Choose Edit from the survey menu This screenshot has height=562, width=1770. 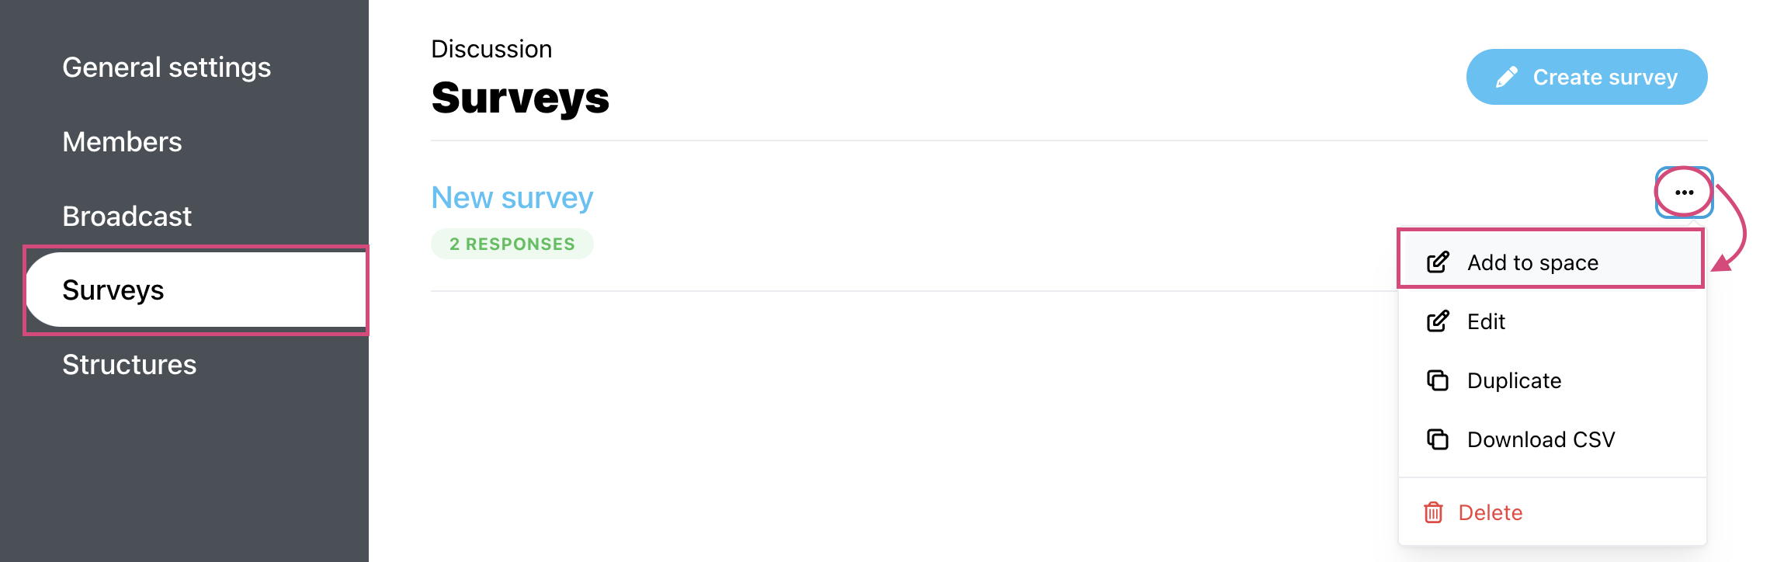[1552, 321]
